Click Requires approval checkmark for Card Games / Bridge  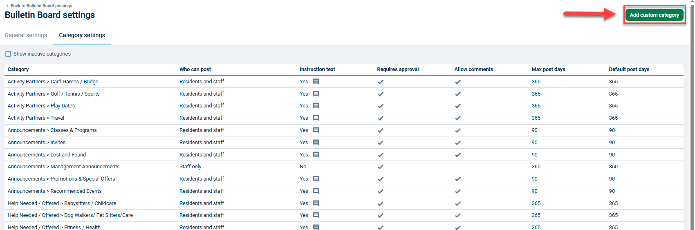coord(381,82)
